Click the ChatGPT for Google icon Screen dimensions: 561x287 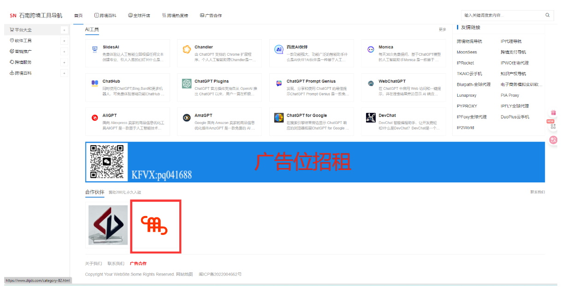[x=279, y=117]
